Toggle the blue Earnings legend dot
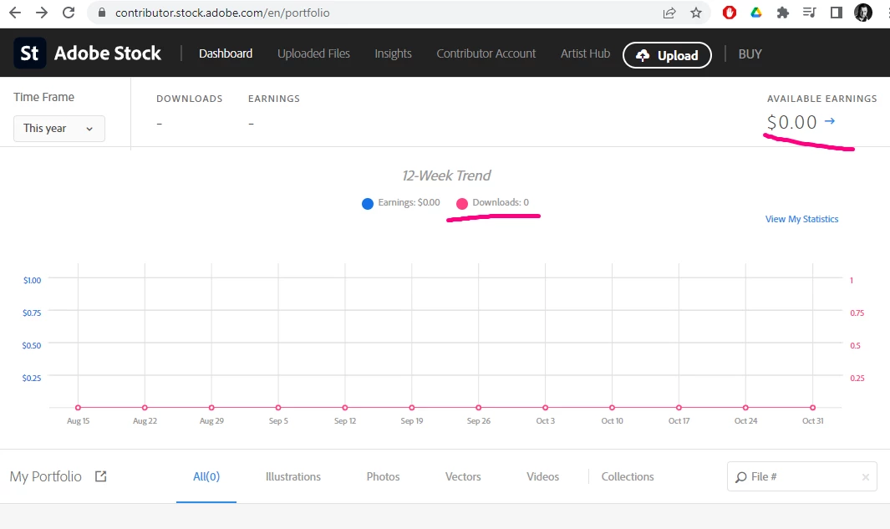 [x=367, y=203]
